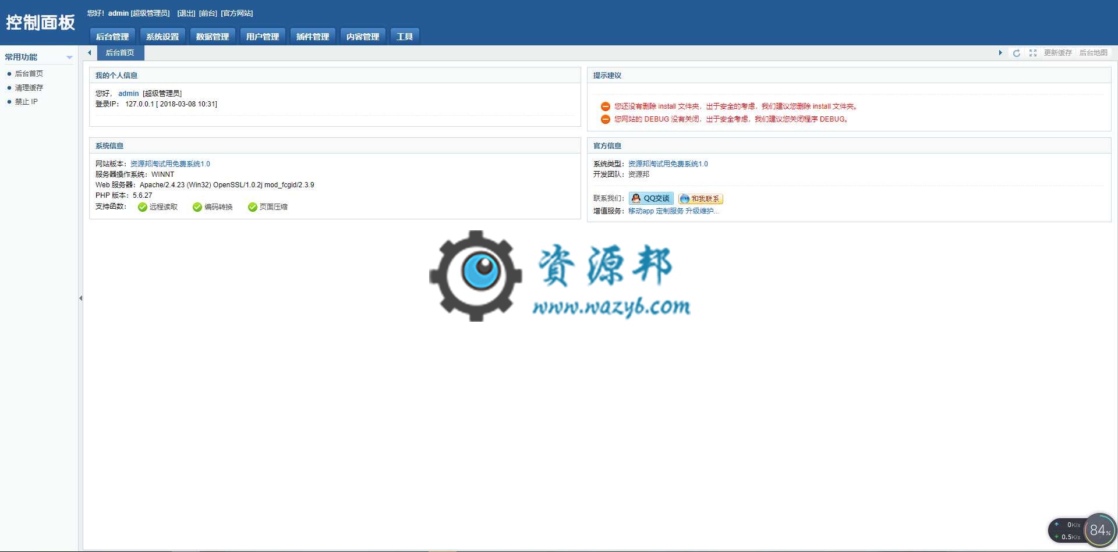The height and width of the screenshot is (552, 1118).
Task: Click 后台地图 in the tab bar
Action: (x=1094, y=53)
